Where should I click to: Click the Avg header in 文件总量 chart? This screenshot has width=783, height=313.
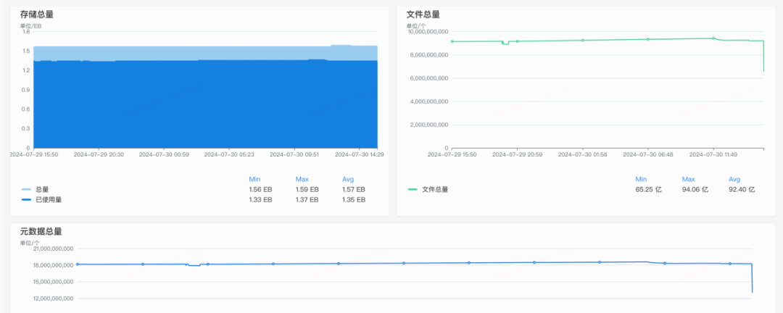click(734, 179)
